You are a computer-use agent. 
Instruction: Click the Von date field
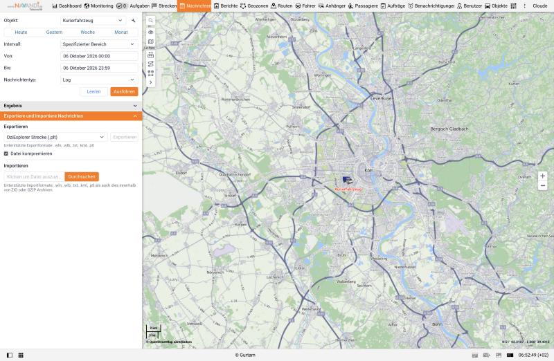coord(99,56)
